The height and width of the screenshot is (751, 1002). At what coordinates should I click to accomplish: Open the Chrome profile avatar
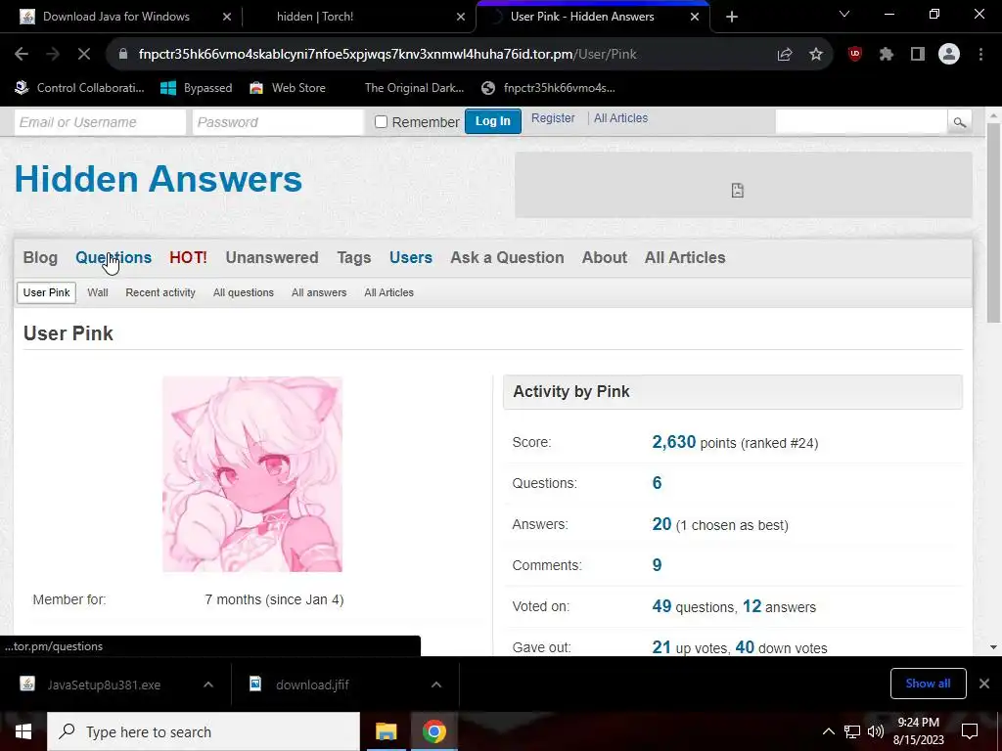pos(949,55)
